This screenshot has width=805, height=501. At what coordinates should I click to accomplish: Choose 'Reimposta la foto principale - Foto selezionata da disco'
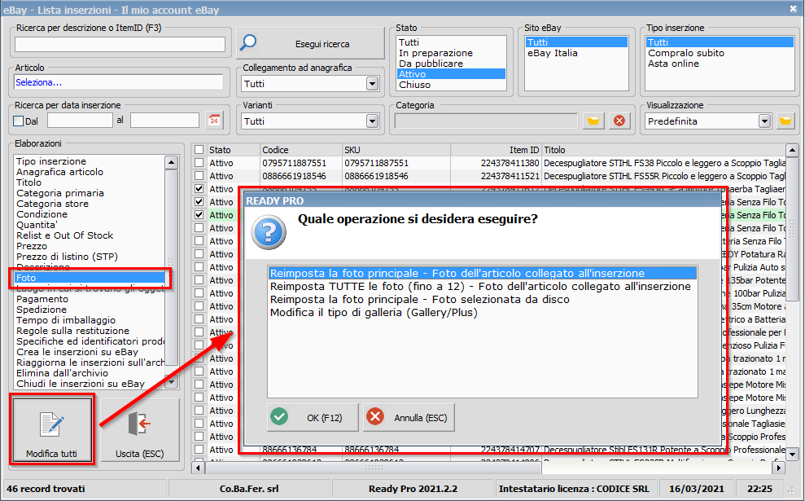483,300
